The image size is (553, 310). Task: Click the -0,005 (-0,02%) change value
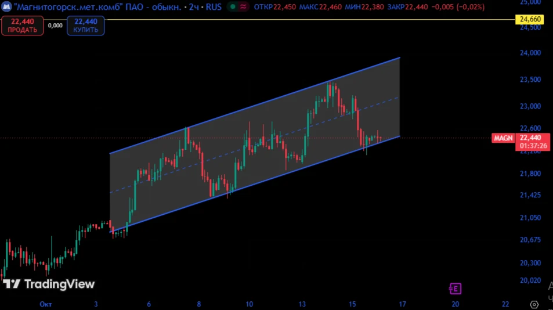click(458, 7)
